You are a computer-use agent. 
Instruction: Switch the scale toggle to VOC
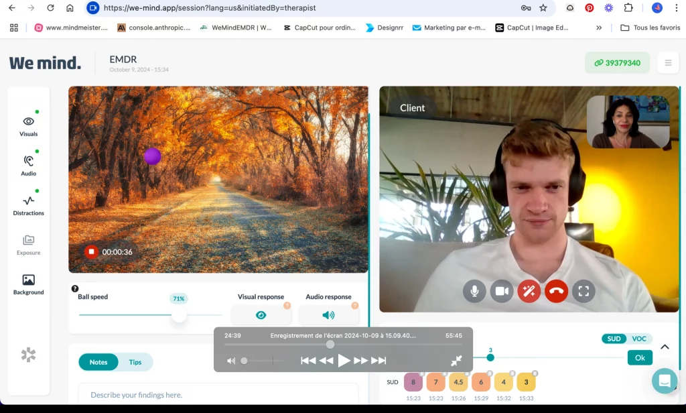[639, 339]
